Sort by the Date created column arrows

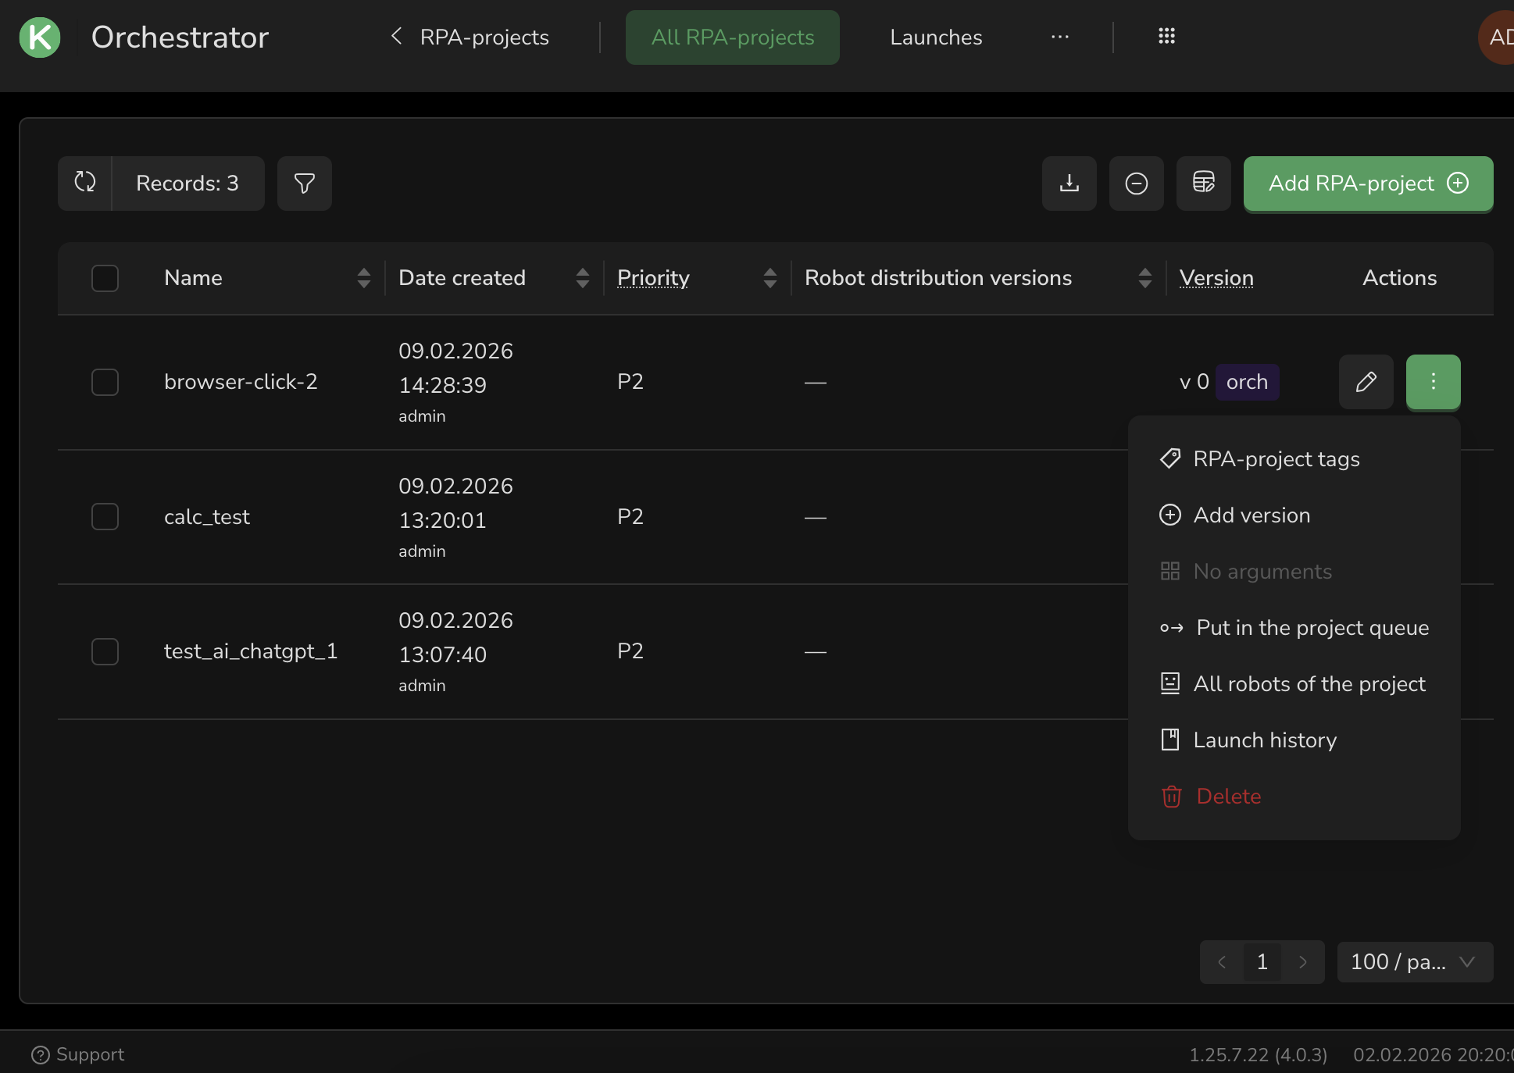(583, 278)
